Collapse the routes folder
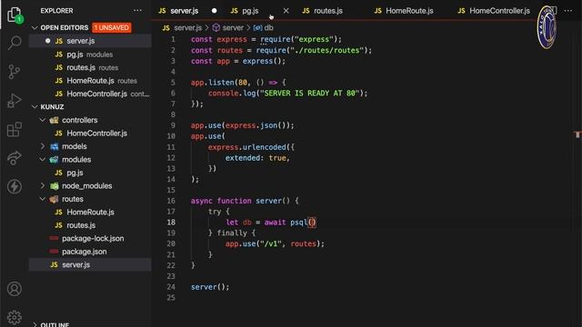The image size is (582, 327). 43,199
